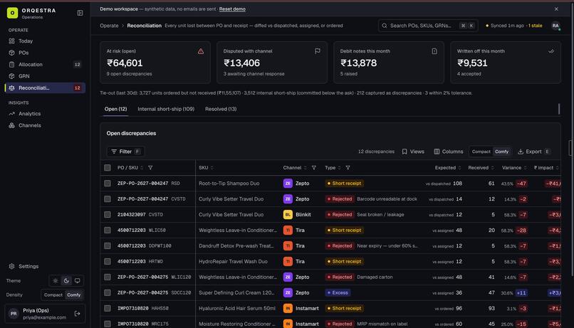Select row 4500712203 HRTWD checkbox
The image size is (574, 328).
(x=108, y=261)
